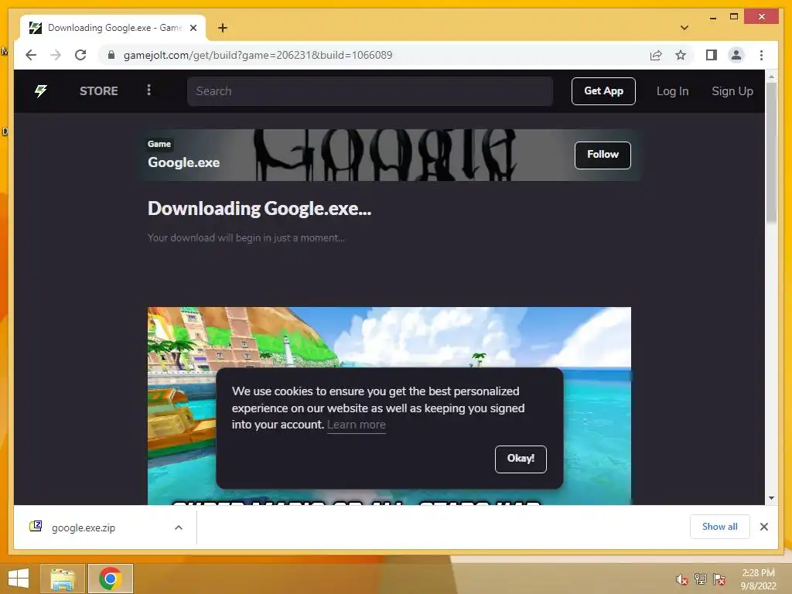The width and height of the screenshot is (792, 594).
Task: Click the Game Jolt lightning logo
Action: click(40, 91)
